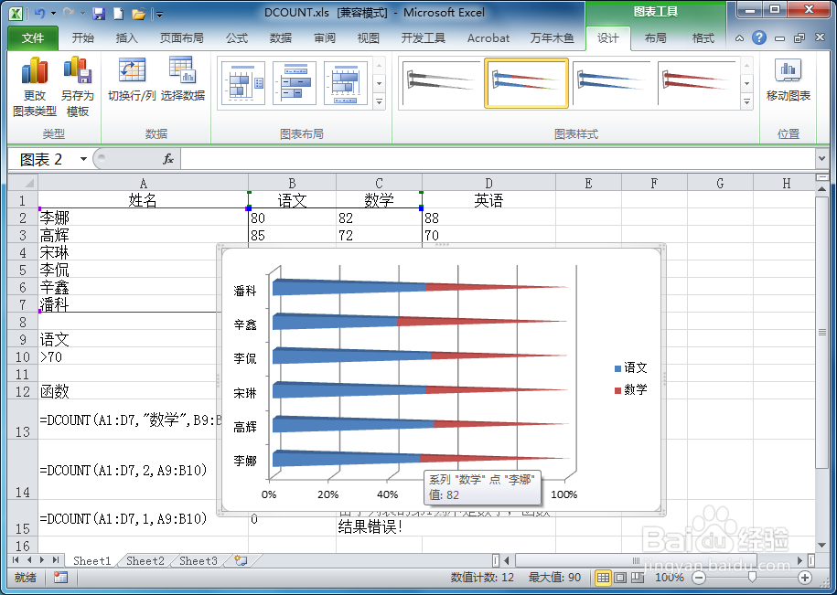
Task: Open the Insert (插入) tab
Action: 126,37
